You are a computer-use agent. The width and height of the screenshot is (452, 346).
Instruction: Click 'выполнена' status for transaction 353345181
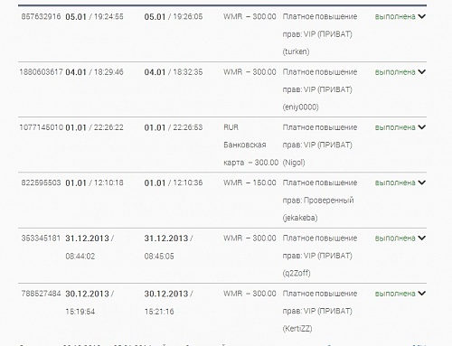(395, 238)
